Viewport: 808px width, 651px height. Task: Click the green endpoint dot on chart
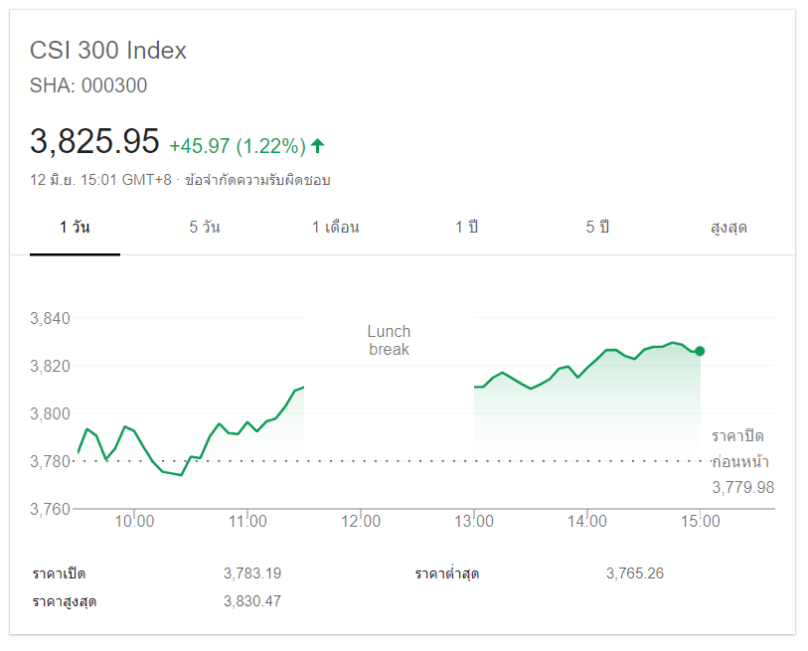(x=700, y=351)
